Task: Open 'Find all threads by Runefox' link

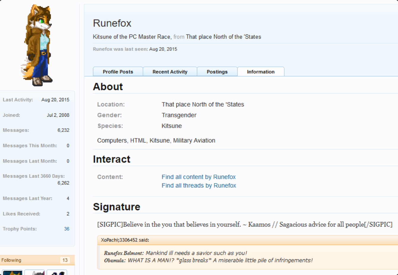Action: pyautogui.click(x=199, y=186)
